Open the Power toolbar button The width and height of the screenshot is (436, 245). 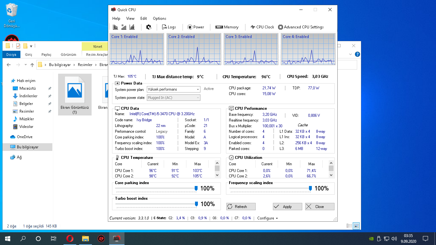[x=196, y=27]
